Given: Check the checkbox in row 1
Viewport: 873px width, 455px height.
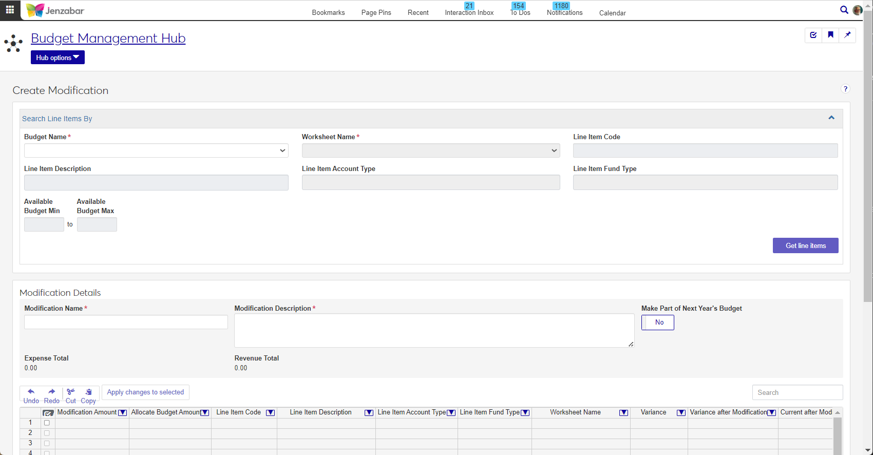Looking at the screenshot, I should (x=47, y=423).
